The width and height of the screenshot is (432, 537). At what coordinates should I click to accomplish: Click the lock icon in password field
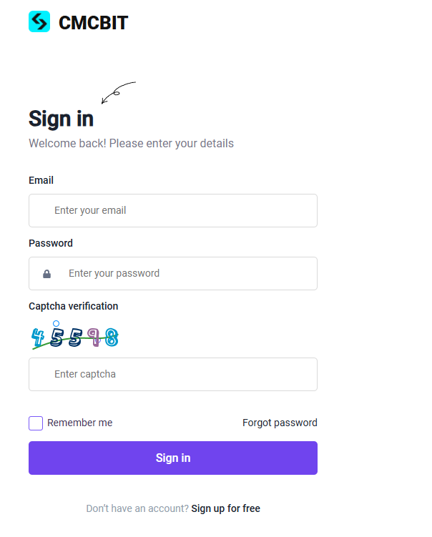[x=47, y=274]
